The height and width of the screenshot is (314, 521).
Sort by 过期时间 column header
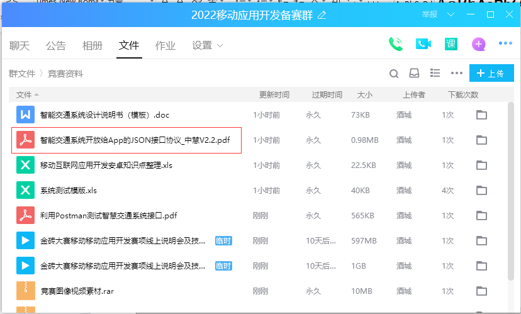327,95
